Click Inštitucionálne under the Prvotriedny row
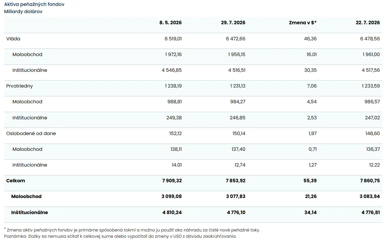Image resolution: width=391 pixels, height=240 pixels. click(30, 118)
